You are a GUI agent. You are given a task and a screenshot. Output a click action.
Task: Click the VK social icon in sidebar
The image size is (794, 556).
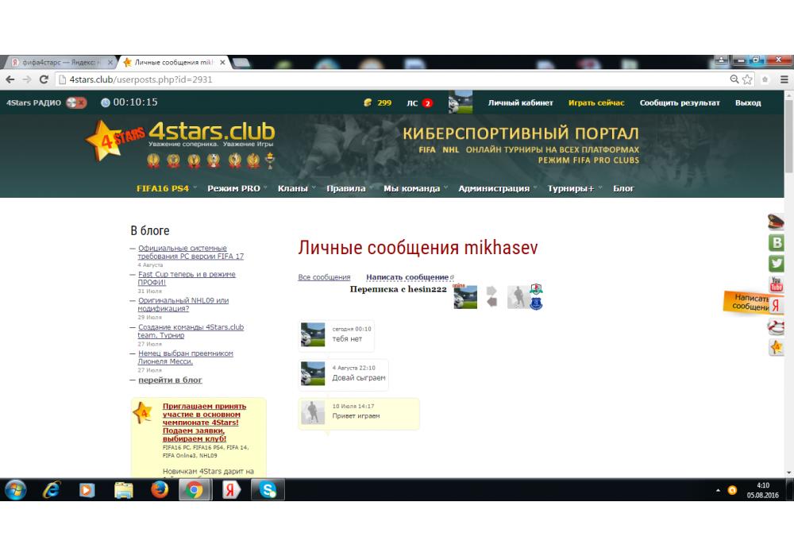point(776,243)
